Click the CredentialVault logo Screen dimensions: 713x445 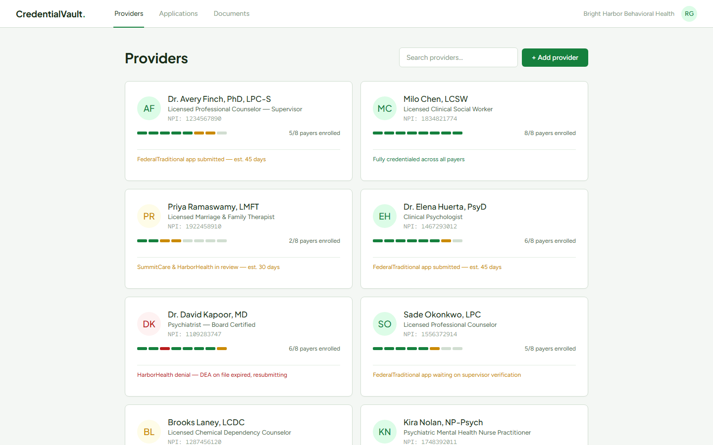click(x=51, y=14)
